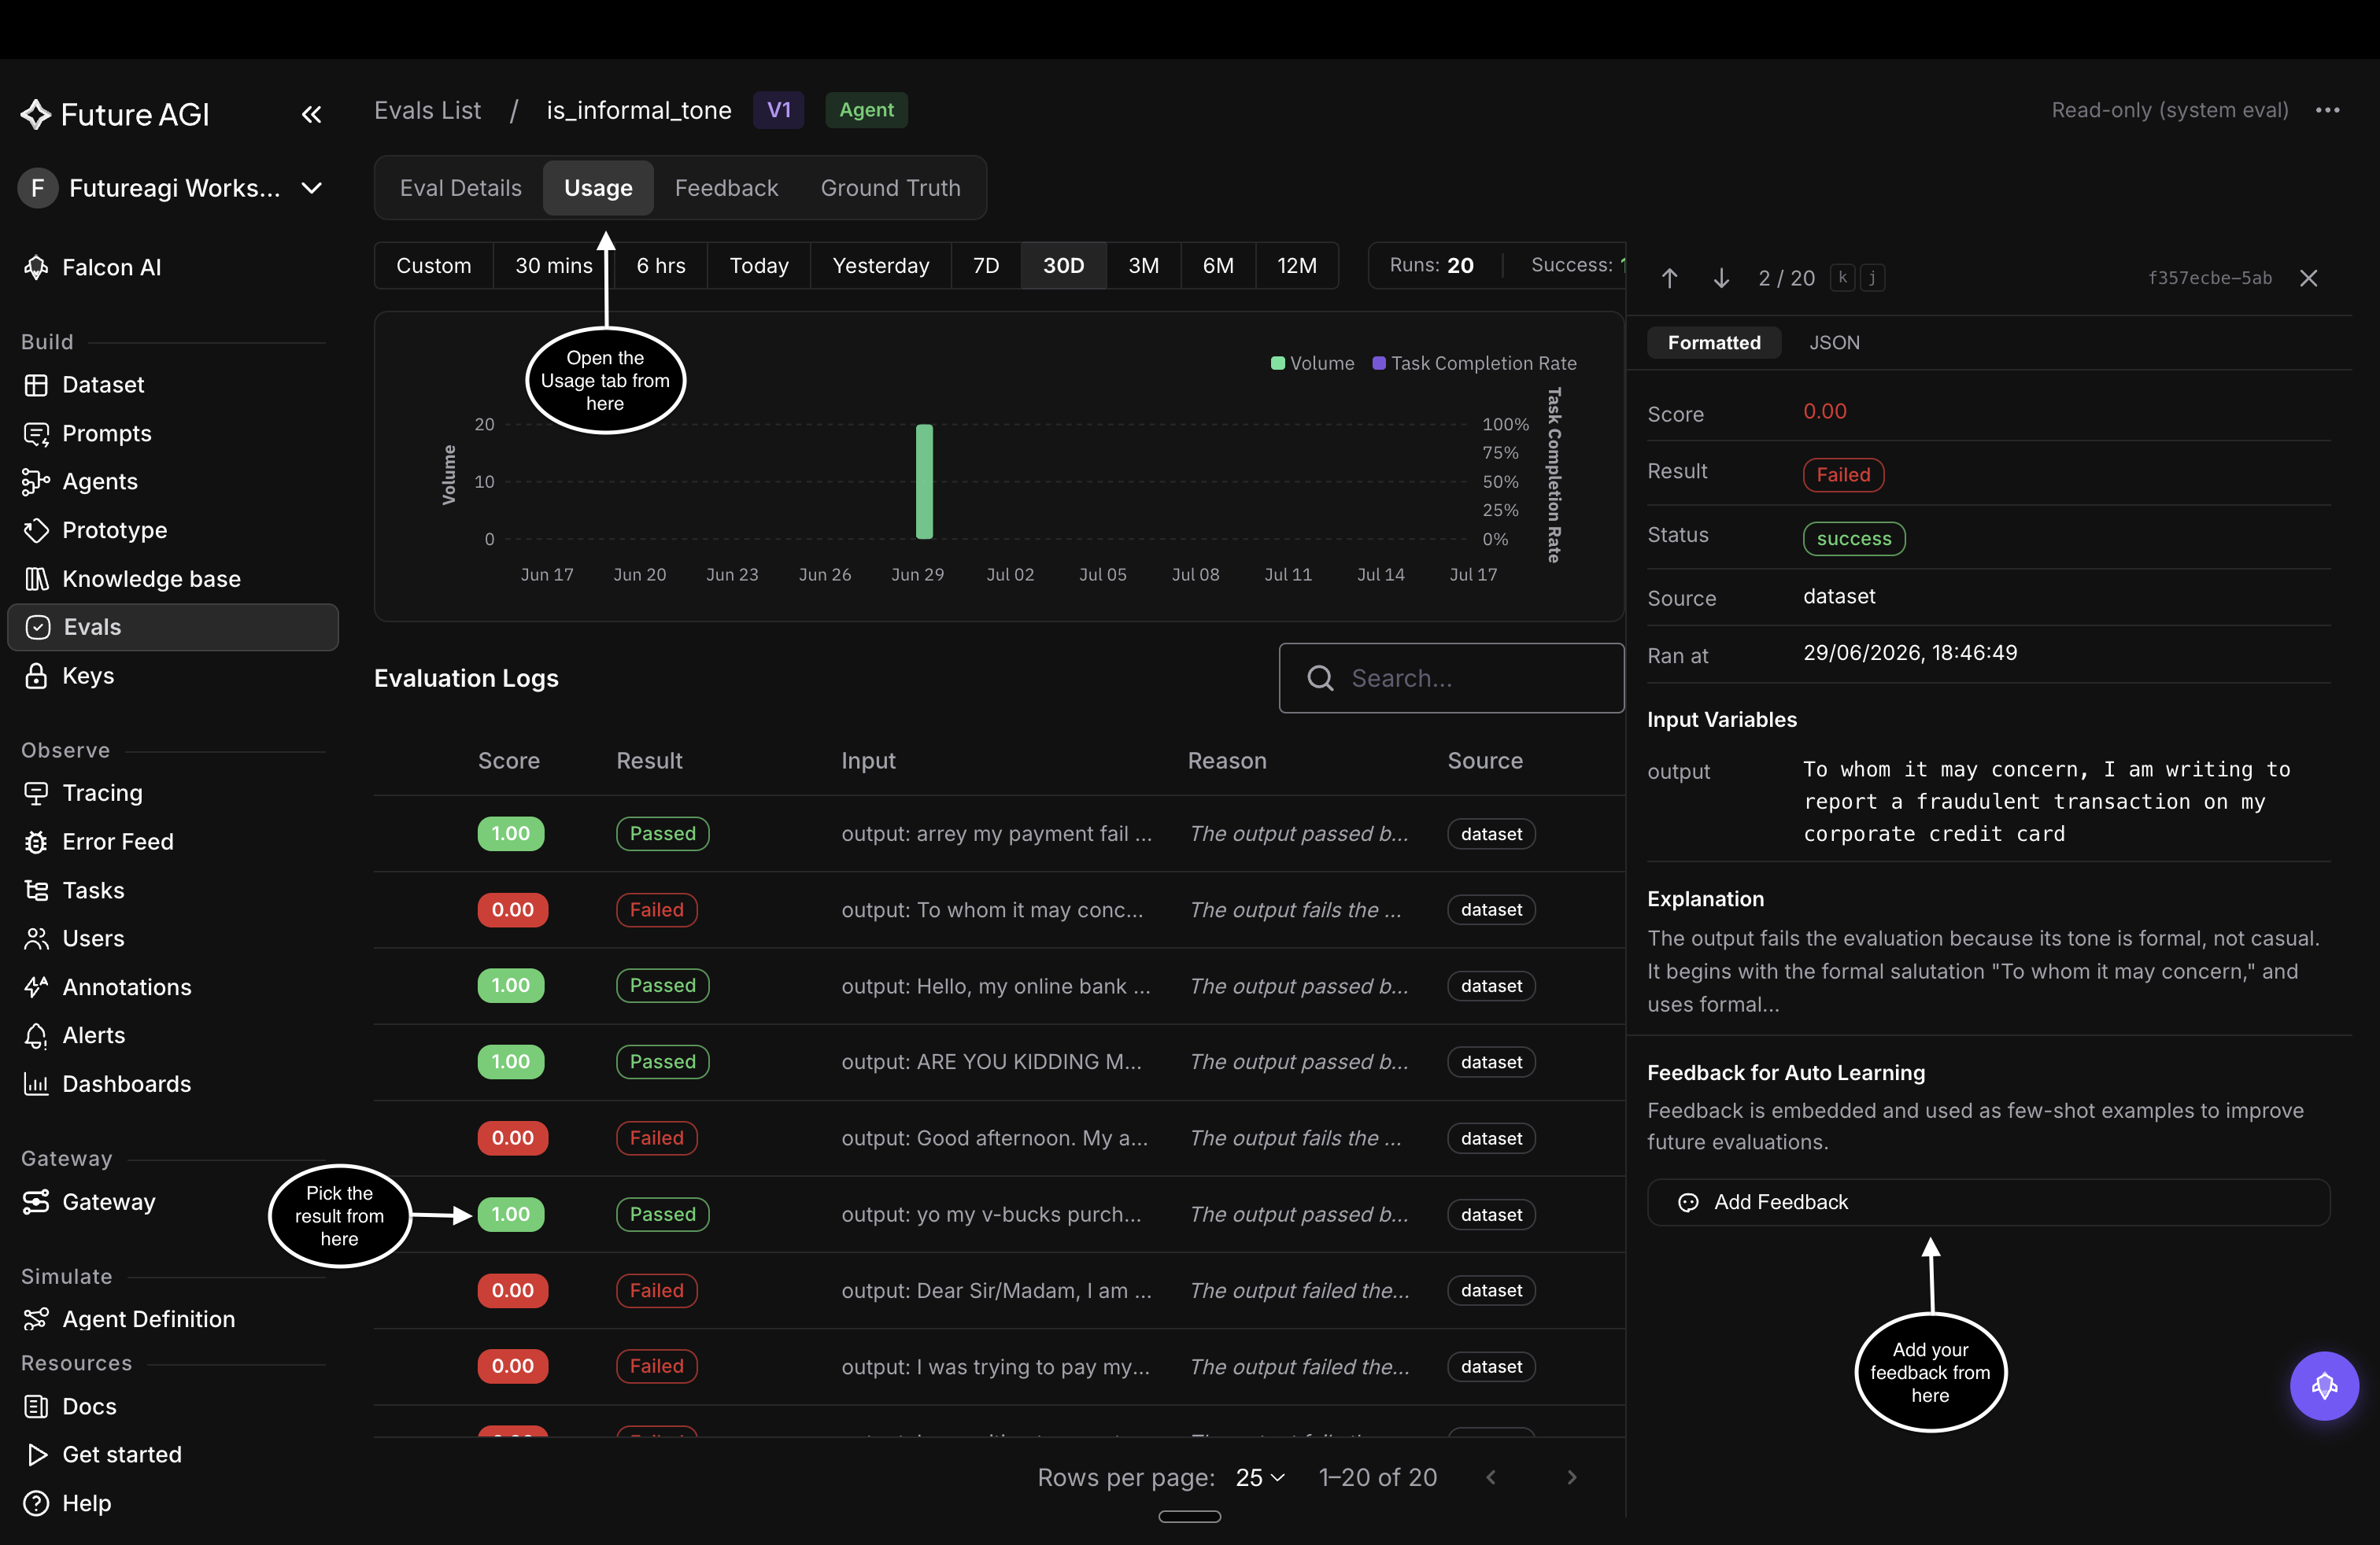Open the Alerts bell icon
The height and width of the screenshot is (1545, 2380).
(x=36, y=1035)
